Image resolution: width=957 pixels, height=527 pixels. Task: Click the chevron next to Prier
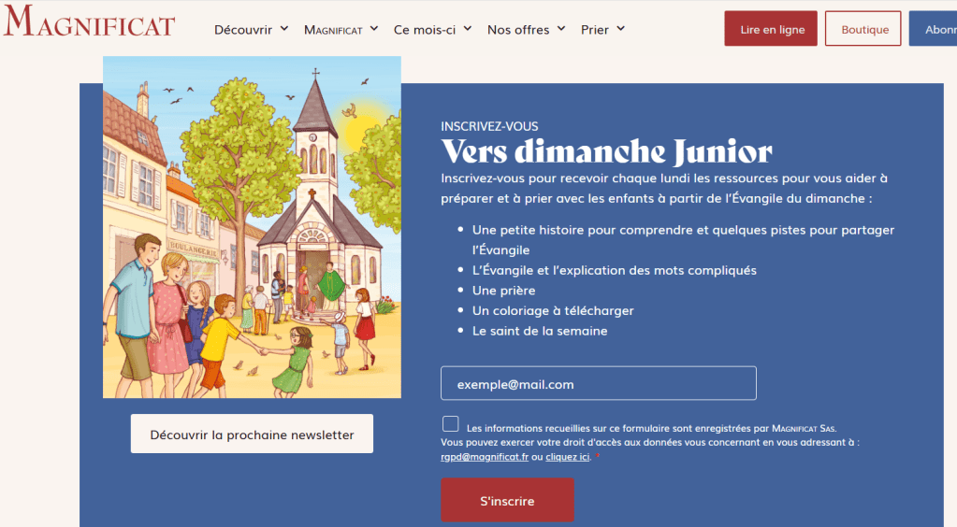point(620,29)
